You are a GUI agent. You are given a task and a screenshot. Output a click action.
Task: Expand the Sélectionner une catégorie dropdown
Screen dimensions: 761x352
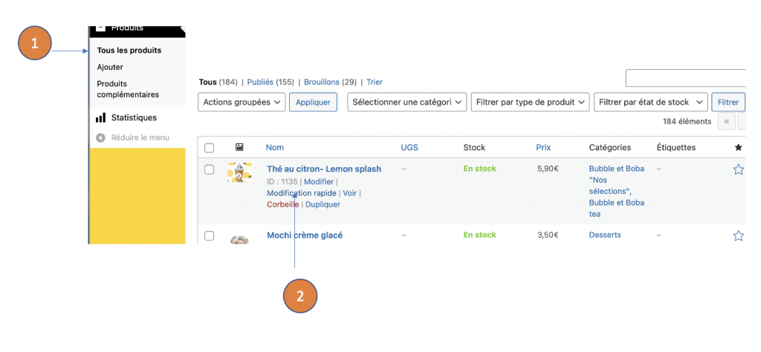pyautogui.click(x=407, y=102)
